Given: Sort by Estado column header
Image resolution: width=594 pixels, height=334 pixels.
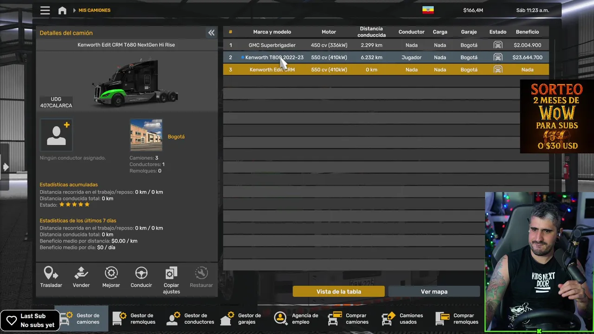Looking at the screenshot, I should tap(497, 32).
